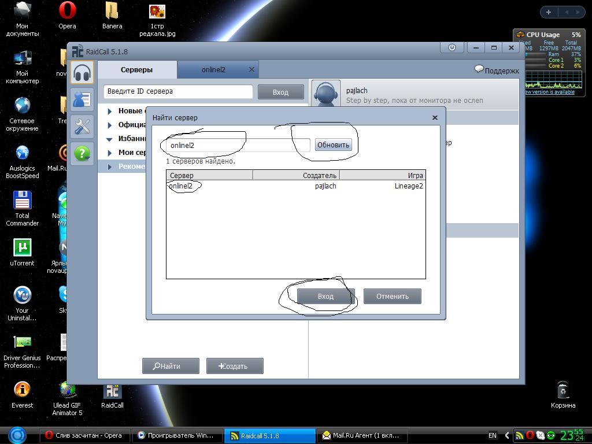Open Everest desktop icon
The width and height of the screenshot is (592, 444).
coord(23,395)
